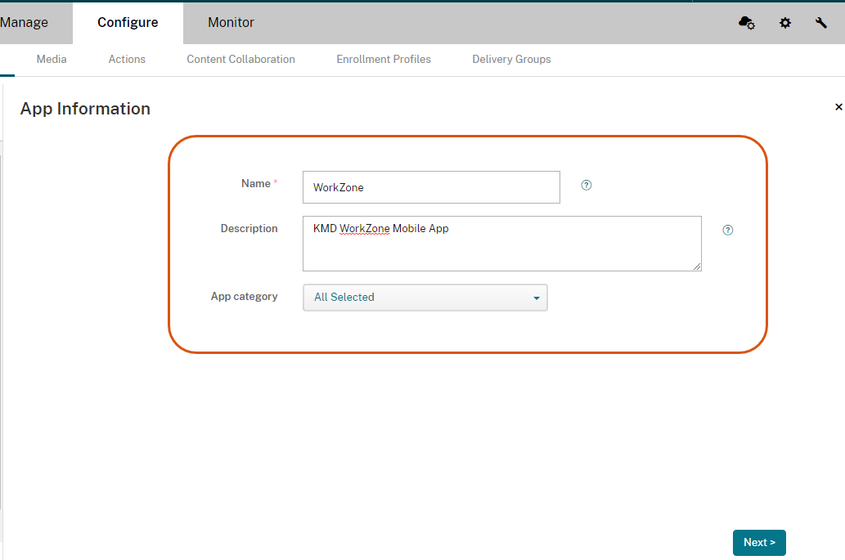Go to the Monitor tab
Viewport: 845px width, 560px height.
pyautogui.click(x=231, y=23)
